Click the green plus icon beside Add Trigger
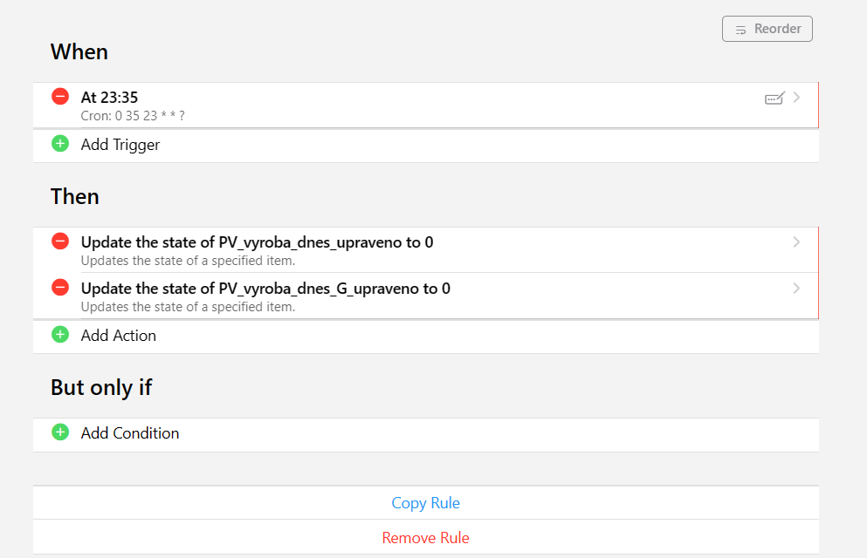Screen dimensions: 867x558 pyautogui.click(x=60, y=144)
